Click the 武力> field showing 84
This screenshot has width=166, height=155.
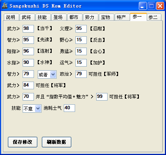tap(28, 85)
